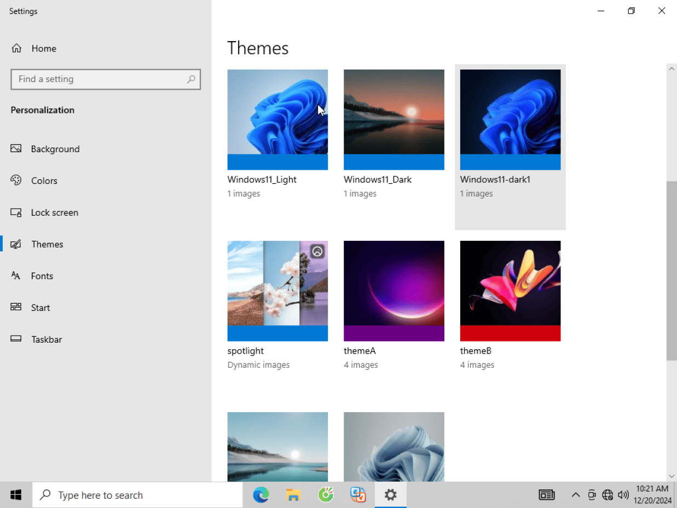Click the Type here to search box
677x508 pixels.
coord(137,495)
